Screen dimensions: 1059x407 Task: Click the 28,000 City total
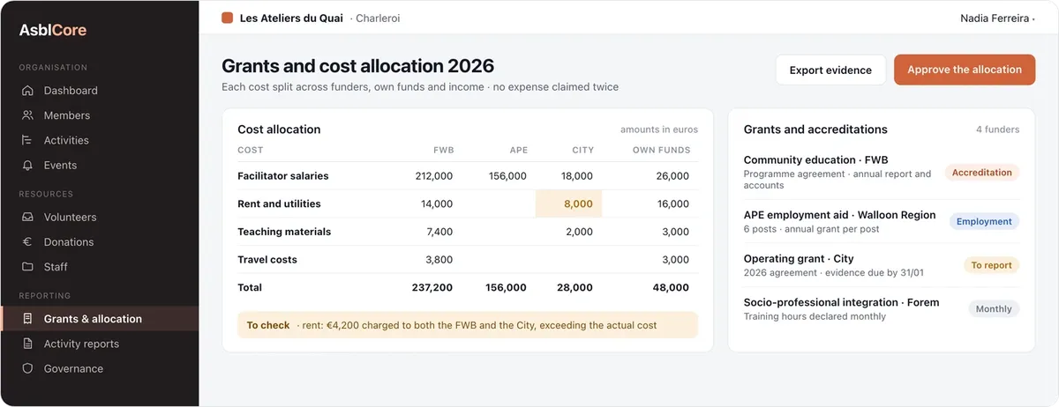[x=575, y=287]
